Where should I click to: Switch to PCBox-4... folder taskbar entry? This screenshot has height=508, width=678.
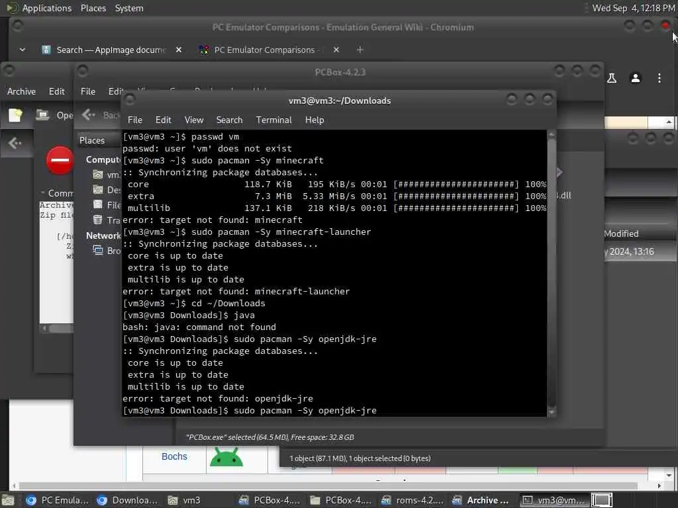(341, 500)
